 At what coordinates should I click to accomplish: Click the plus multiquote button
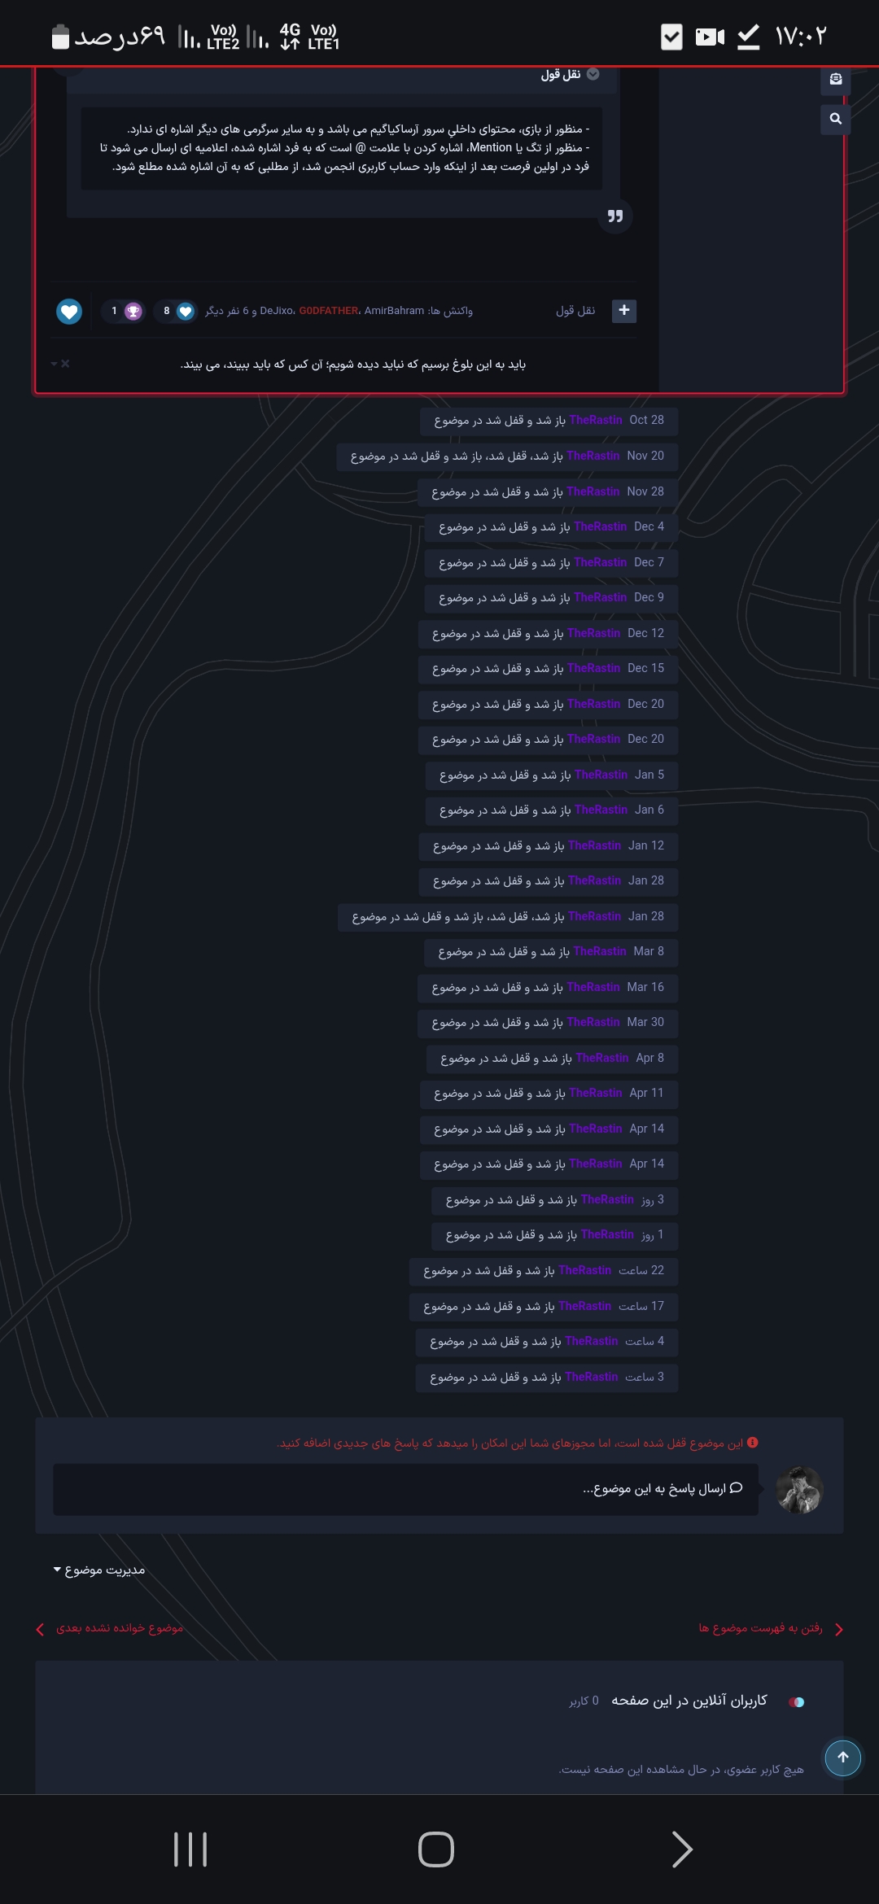point(624,310)
